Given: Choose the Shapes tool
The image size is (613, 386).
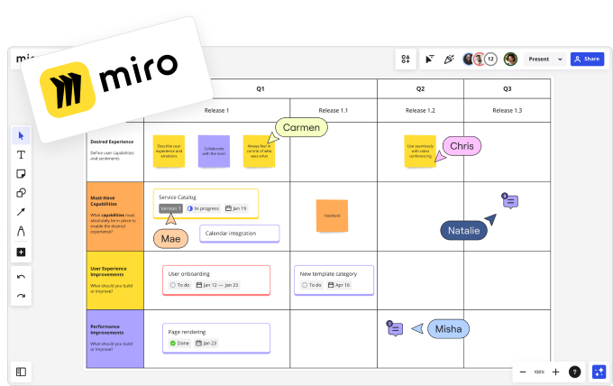Looking at the screenshot, I should coord(22,193).
